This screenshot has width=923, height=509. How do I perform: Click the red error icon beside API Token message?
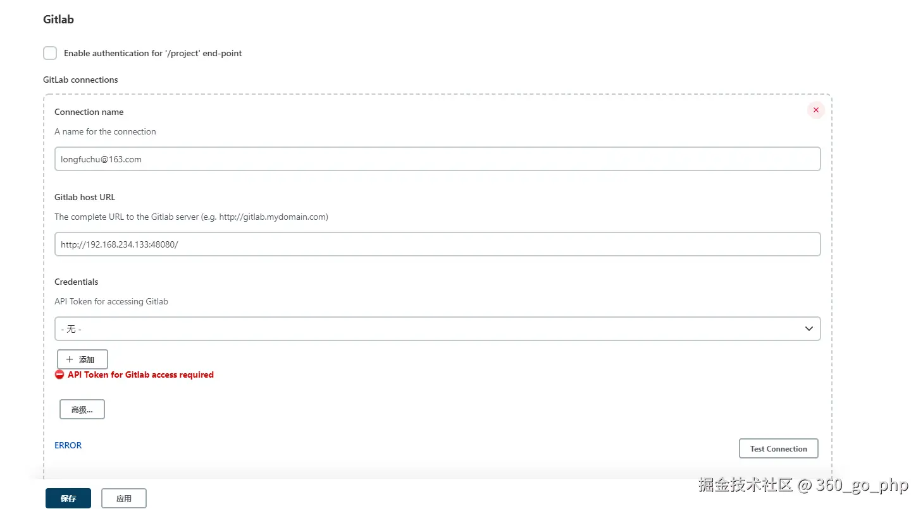pyautogui.click(x=59, y=374)
